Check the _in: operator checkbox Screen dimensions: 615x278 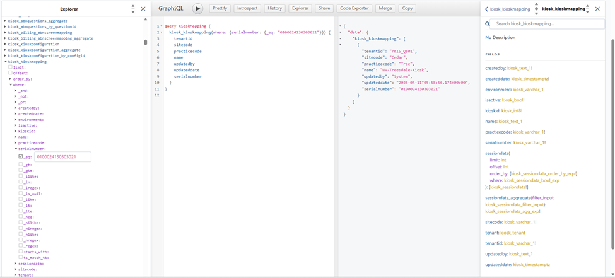[20, 182]
